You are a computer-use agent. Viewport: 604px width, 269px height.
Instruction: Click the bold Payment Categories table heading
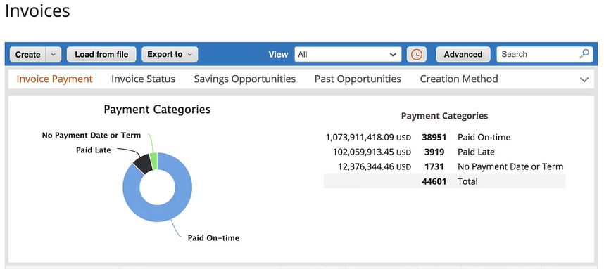pos(444,116)
